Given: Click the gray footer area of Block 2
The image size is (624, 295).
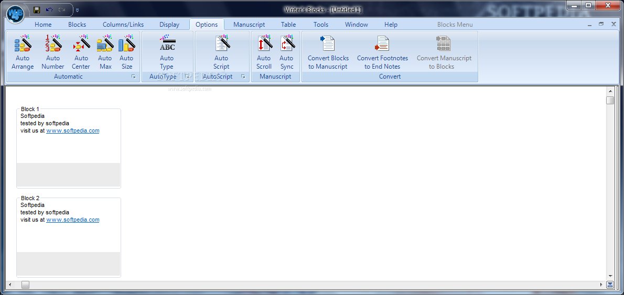Looking at the screenshot, I should pos(69,264).
